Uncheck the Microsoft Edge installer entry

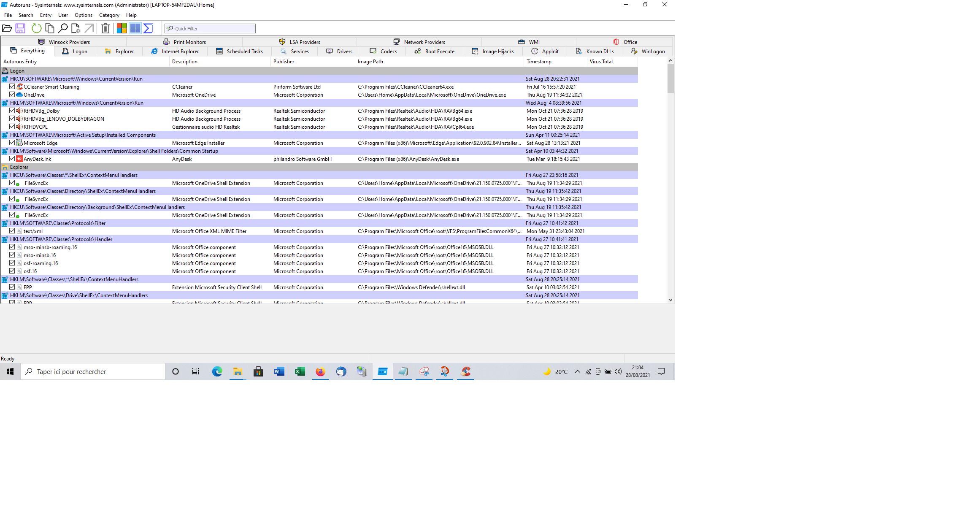12,143
